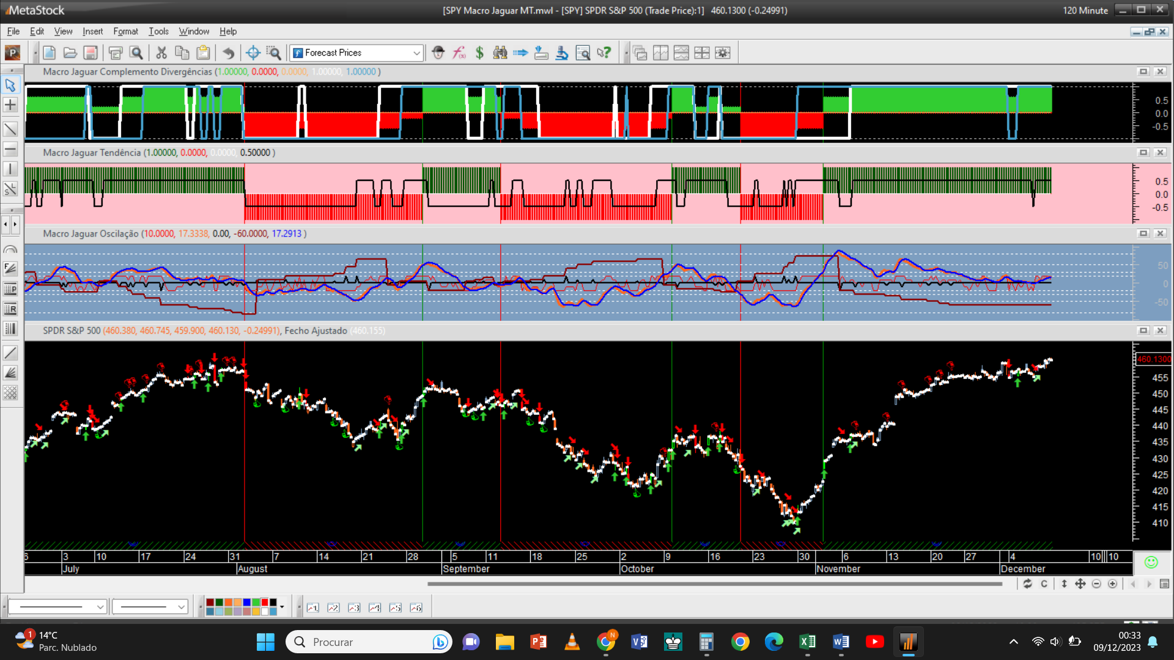Open the Tools menu

click(158, 31)
